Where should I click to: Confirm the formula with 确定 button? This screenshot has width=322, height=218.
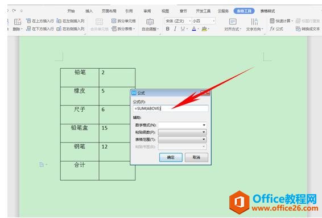tap(171, 157)
